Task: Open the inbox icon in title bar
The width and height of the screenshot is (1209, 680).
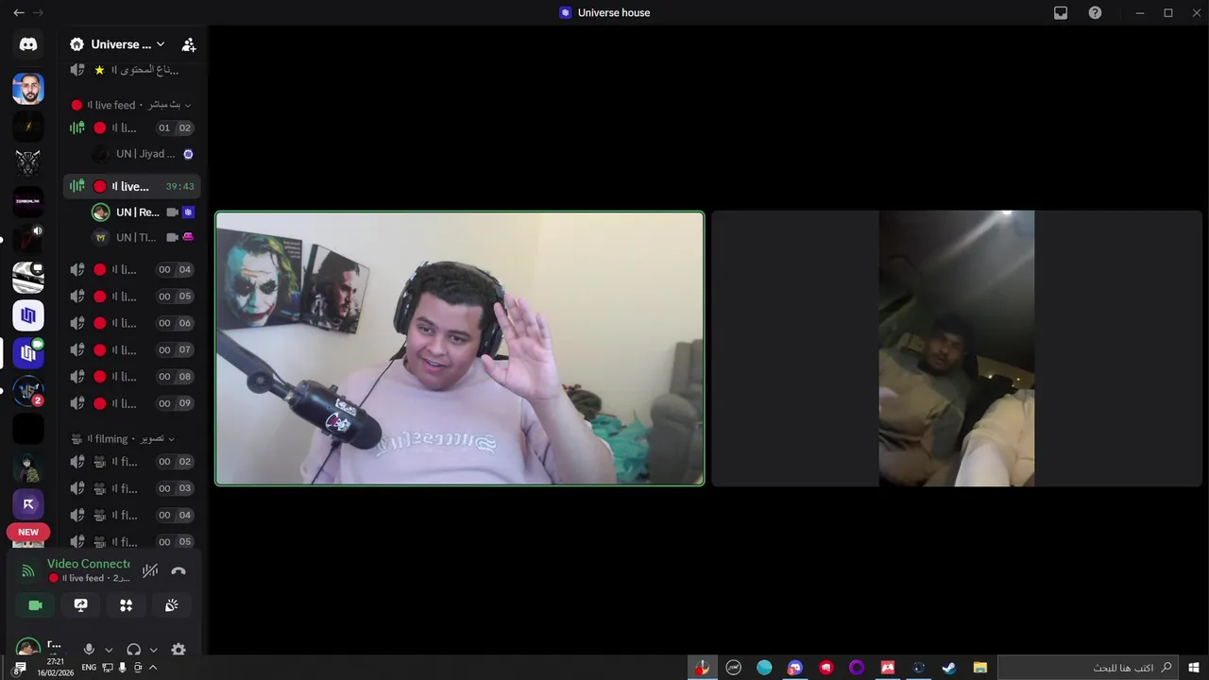Action: (1061, 13)
